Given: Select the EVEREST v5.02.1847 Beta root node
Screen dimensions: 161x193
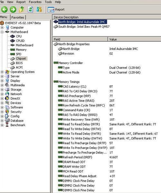Looking at the screenshot, I should click(x=23, y=23).
